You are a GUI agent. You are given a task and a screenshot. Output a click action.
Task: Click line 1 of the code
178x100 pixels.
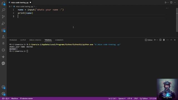point(41,10)
